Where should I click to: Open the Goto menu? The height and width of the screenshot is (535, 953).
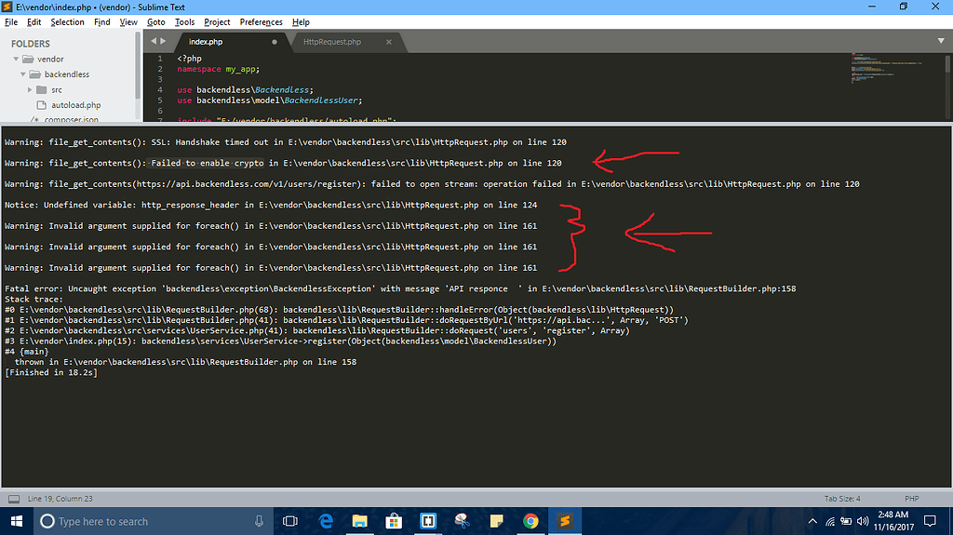click(155, 21)
